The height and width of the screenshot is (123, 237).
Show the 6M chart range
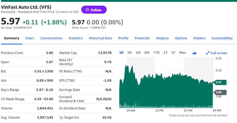pyautogui.click(x=147, y=53)
